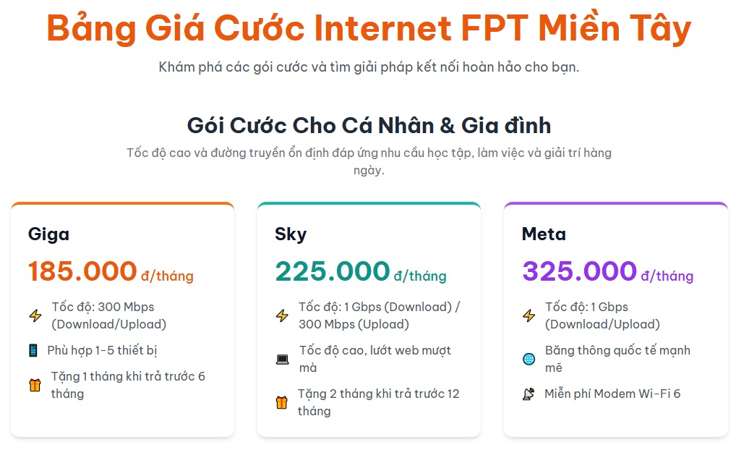Click the gift icon in the Giga card
Image resolution: width=749 pixels, height=450 pixels.
click(x=35, y=385)
